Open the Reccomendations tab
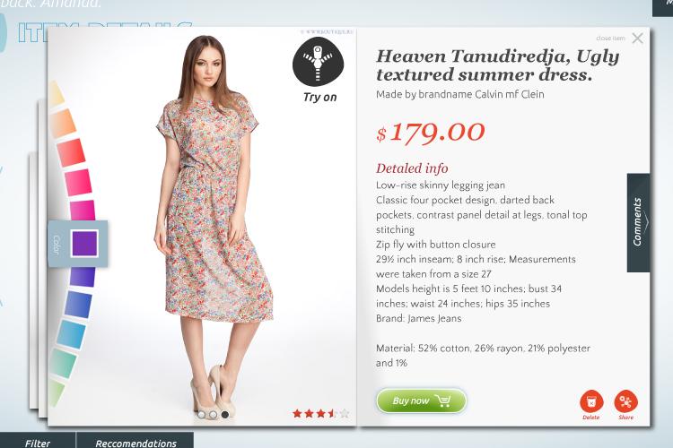The image size is (673, 448). [x=135, y=441]
